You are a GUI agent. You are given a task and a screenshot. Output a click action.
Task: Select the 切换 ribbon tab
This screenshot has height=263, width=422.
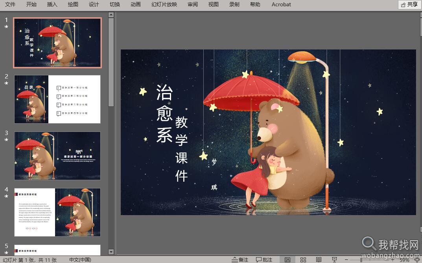(x=115, y=4)
